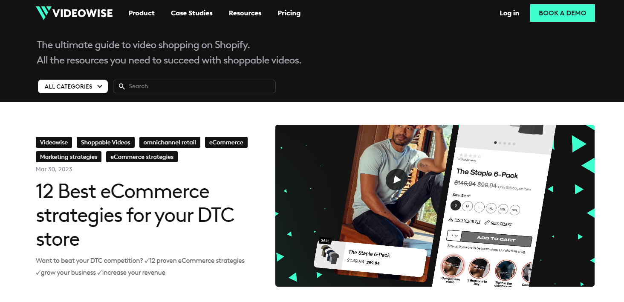Select the eCommerce tag
Image resolution: width=624 pixels, height=302 pixels.
pos(226,142)
